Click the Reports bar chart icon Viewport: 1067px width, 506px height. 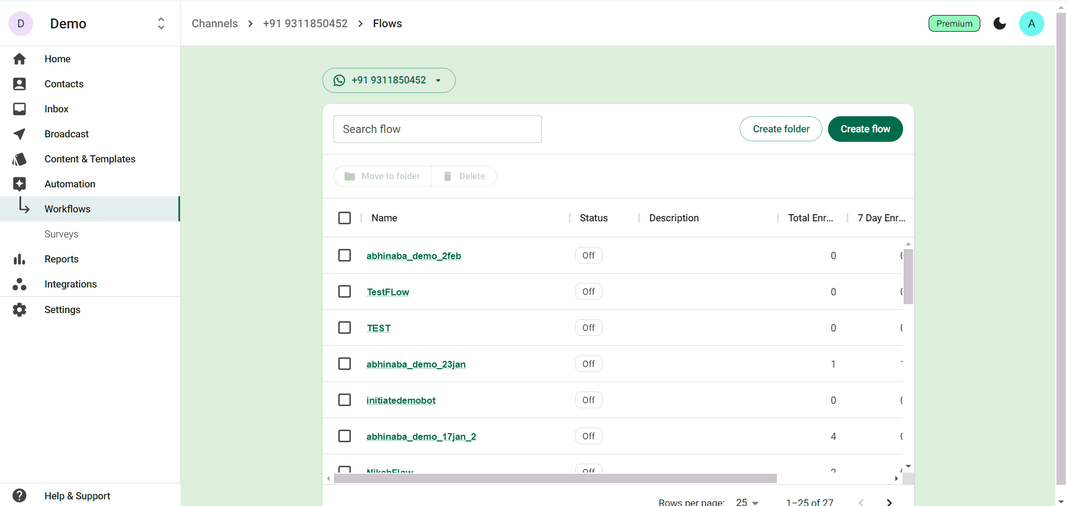pyautogui.click(x=19, y=259)
